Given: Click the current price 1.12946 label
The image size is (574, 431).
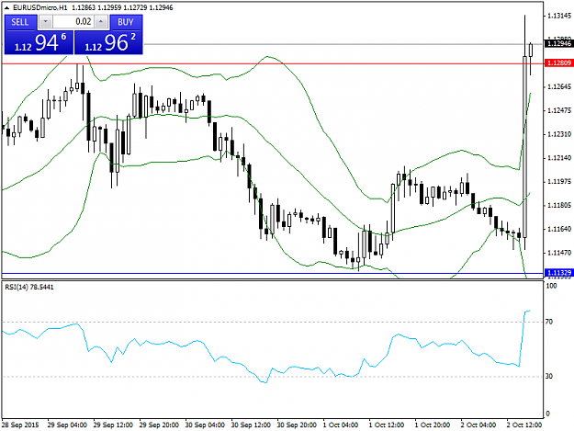Looking at the screenshot, I should pos(558,43).
